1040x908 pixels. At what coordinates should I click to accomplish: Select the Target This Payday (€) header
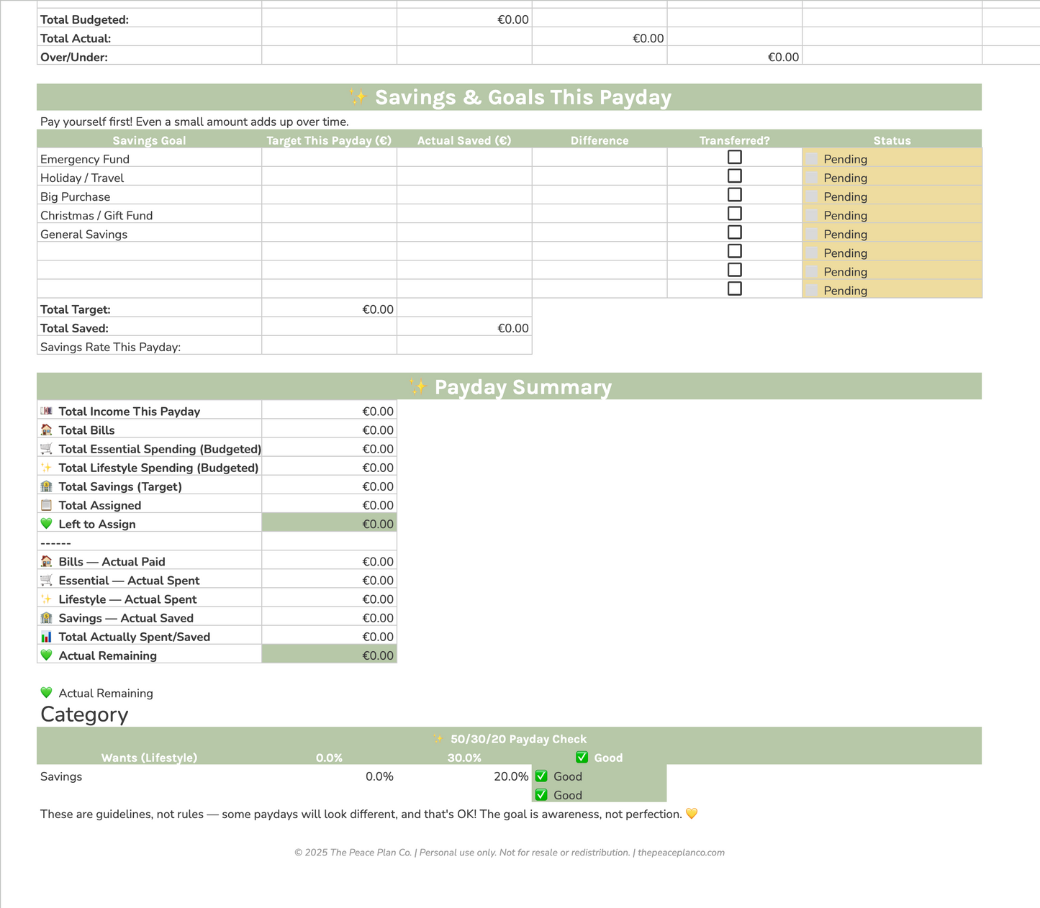click(329, 140)
